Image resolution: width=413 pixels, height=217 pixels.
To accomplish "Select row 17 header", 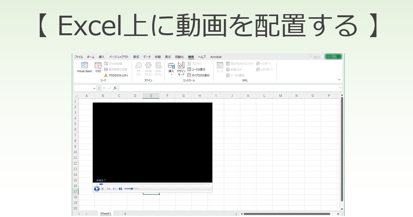I will tap(75, 191).
